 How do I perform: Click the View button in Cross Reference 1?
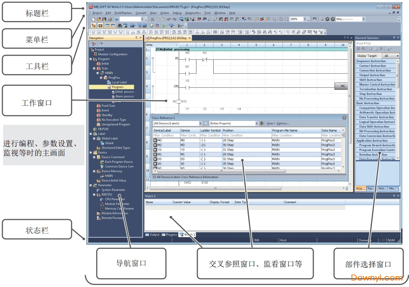click(270, 123)
